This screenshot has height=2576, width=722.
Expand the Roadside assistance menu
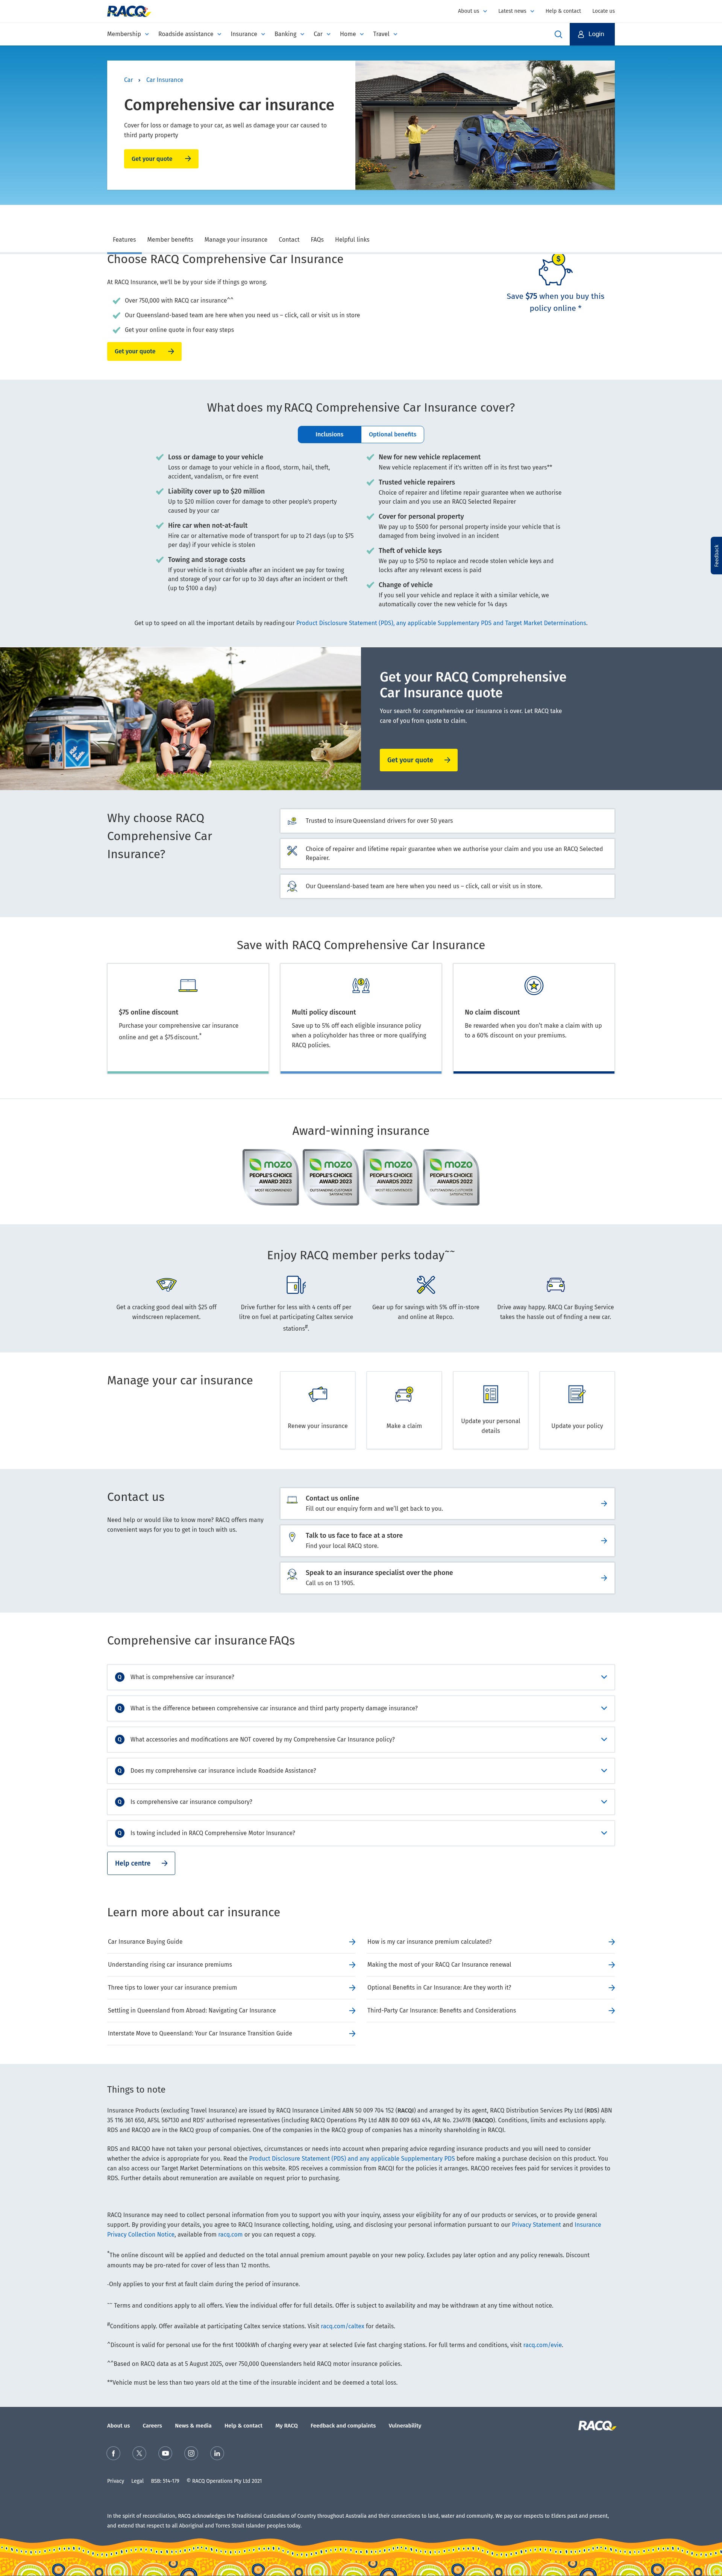[189, 34]
